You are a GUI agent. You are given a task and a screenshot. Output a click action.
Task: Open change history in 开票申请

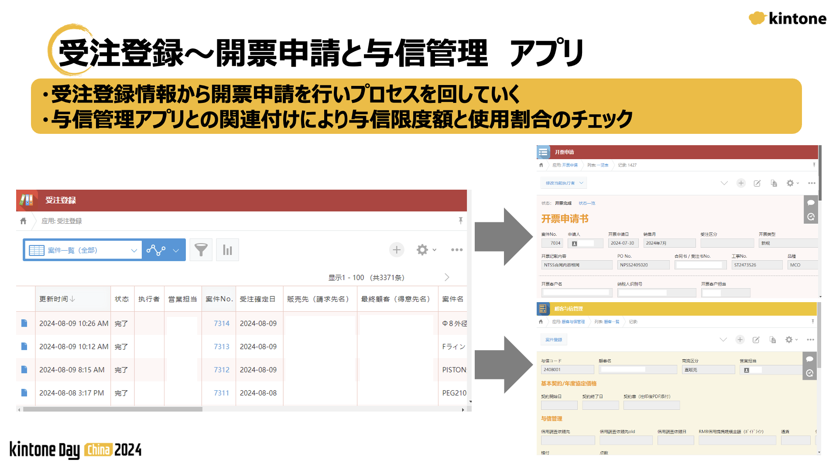[x=811, y=217]
